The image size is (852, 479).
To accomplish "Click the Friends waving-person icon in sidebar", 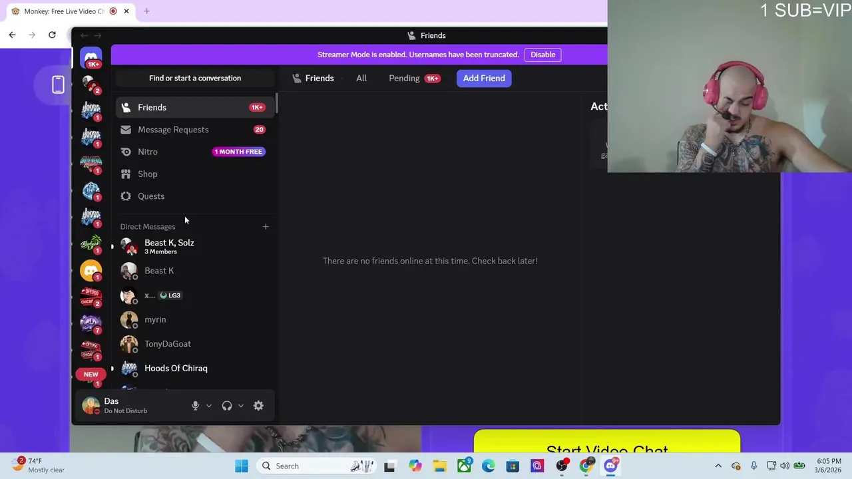I will pyautogui.click(x=126, y=107).
